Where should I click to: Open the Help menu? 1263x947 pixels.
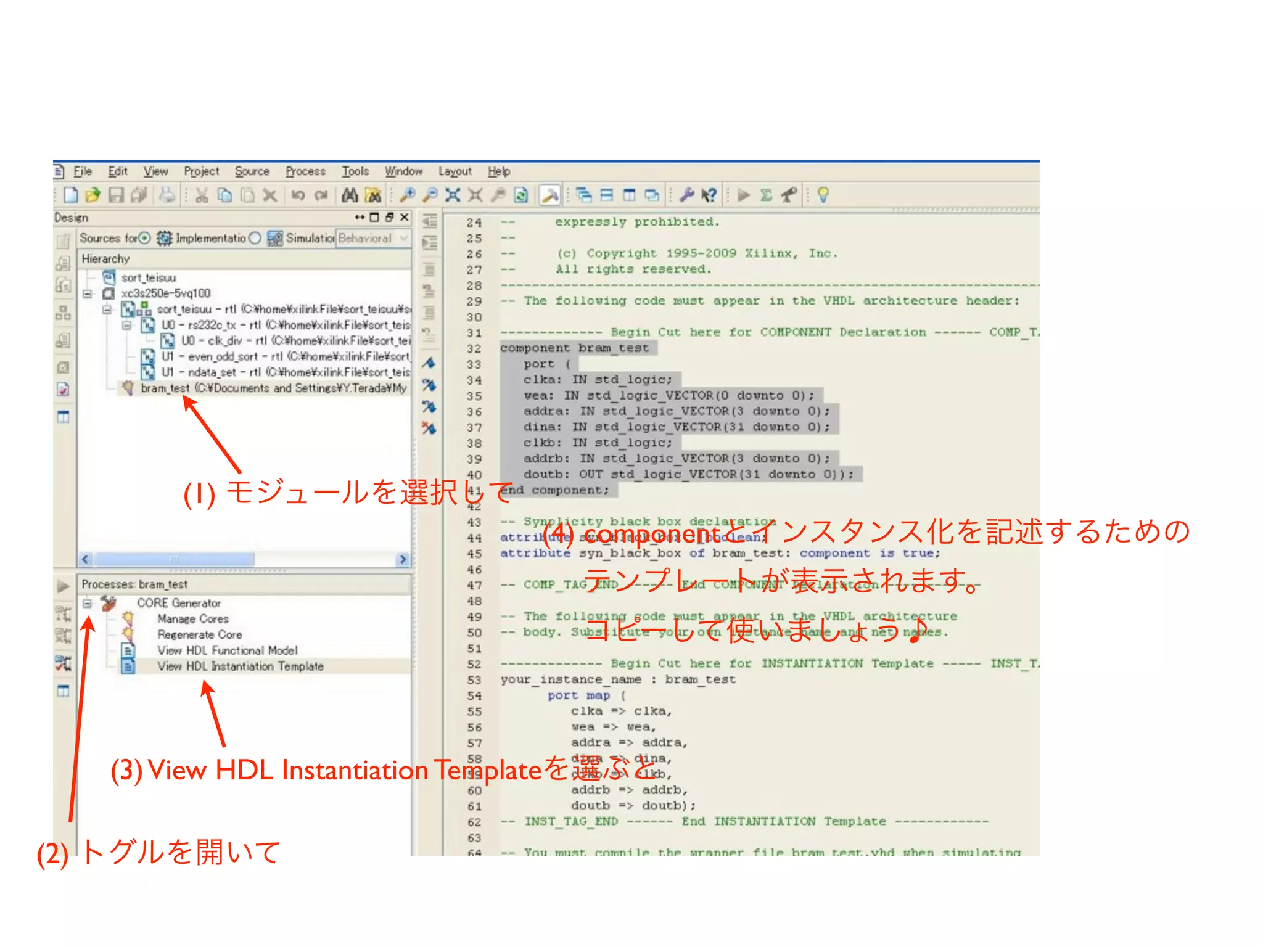pos(499,171)
